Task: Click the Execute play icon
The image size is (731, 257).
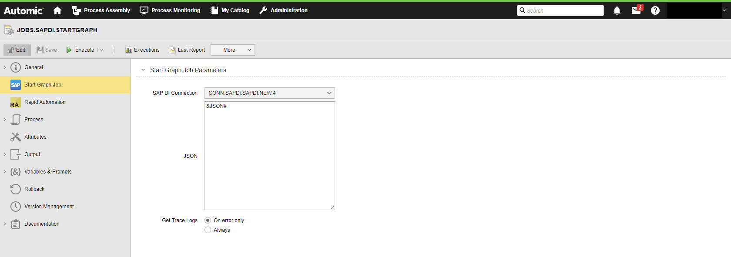Action: tap(69, 50)
